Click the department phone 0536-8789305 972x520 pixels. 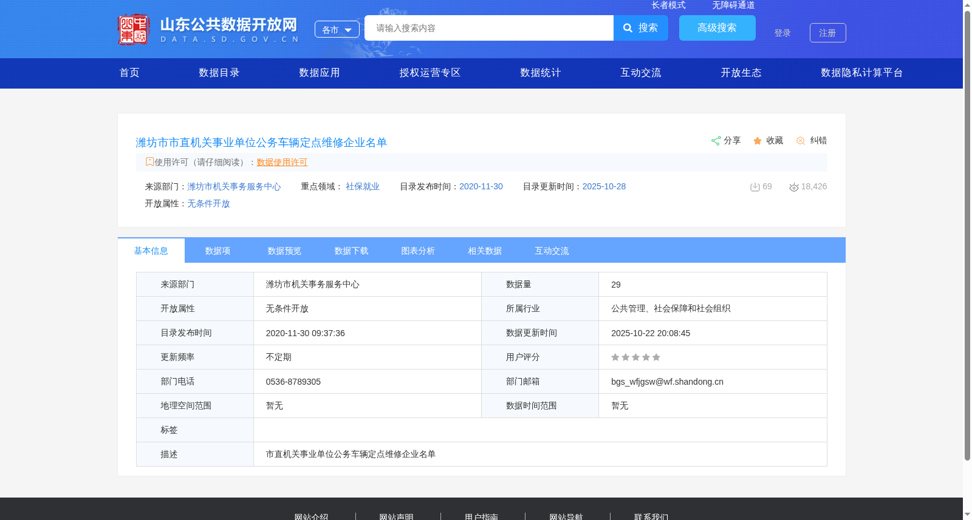[293, 382]
